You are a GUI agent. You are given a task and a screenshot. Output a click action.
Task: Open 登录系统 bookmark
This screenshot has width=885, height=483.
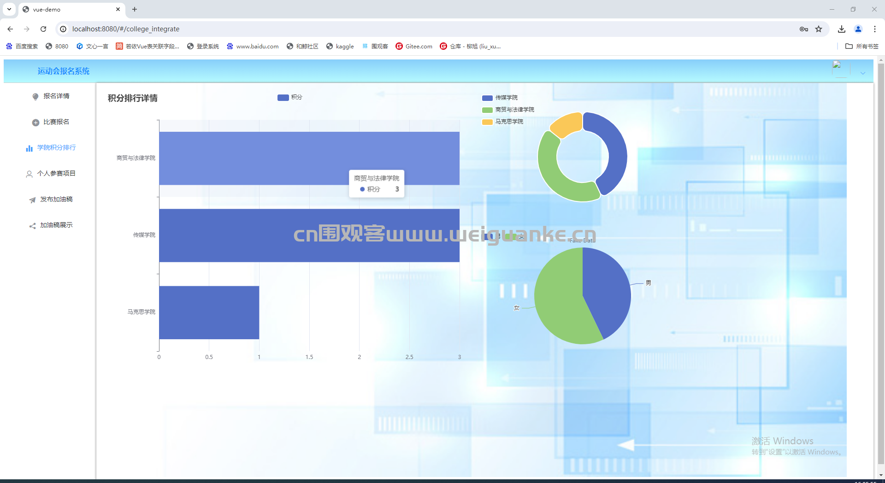point(203,46)
